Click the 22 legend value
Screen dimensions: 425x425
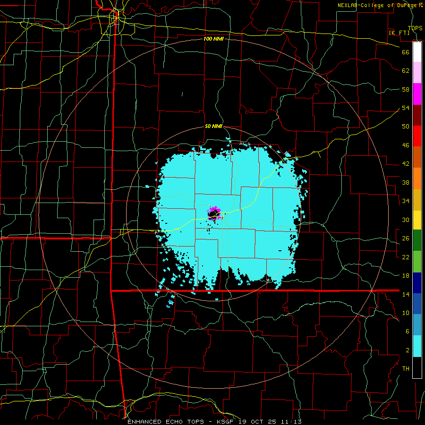coord(406,257)
